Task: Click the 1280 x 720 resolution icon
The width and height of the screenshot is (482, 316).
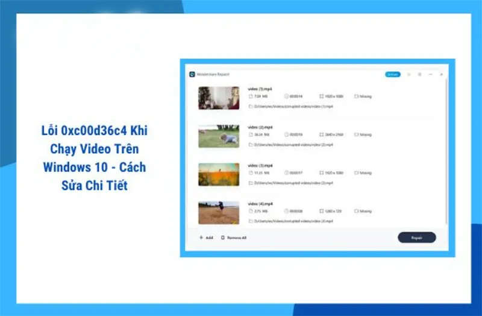Action: [322, 211]
